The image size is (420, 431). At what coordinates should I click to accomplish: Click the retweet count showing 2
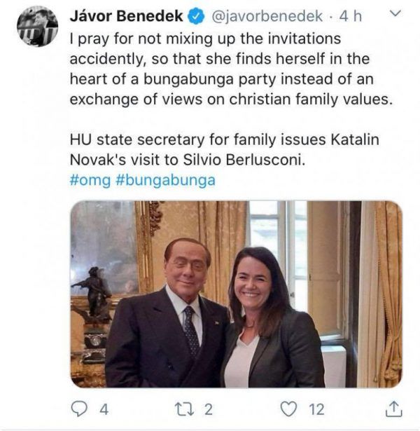click(208, 407)
